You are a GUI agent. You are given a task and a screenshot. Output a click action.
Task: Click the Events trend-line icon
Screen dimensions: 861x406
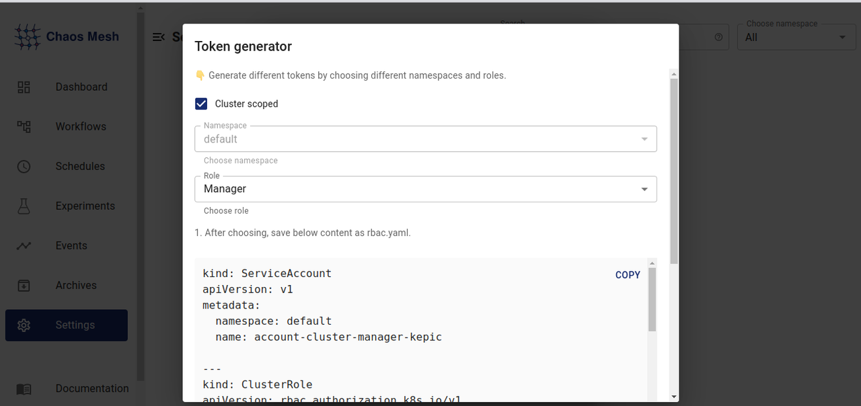click(x=24, y=245)
